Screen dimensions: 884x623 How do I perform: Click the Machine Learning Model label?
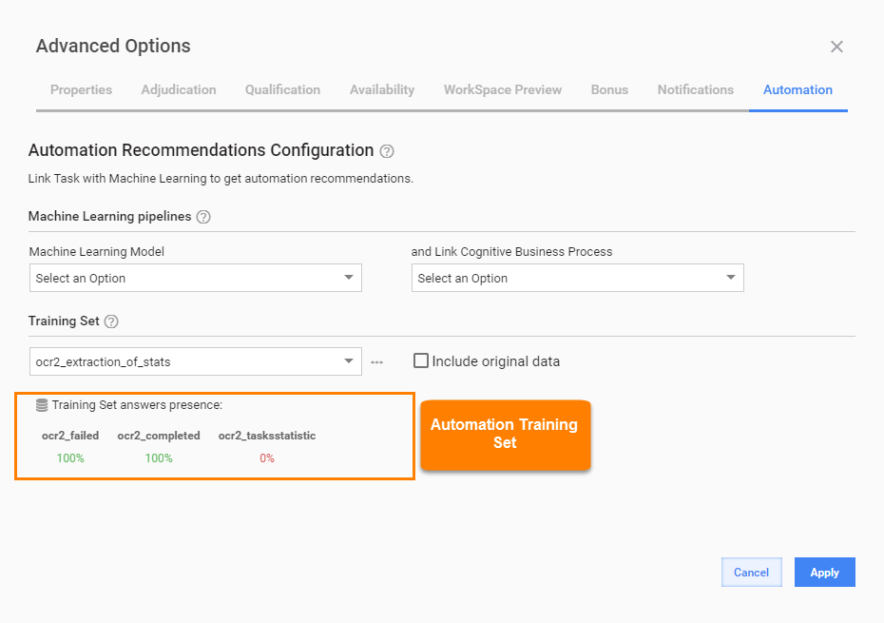(97, 252)
